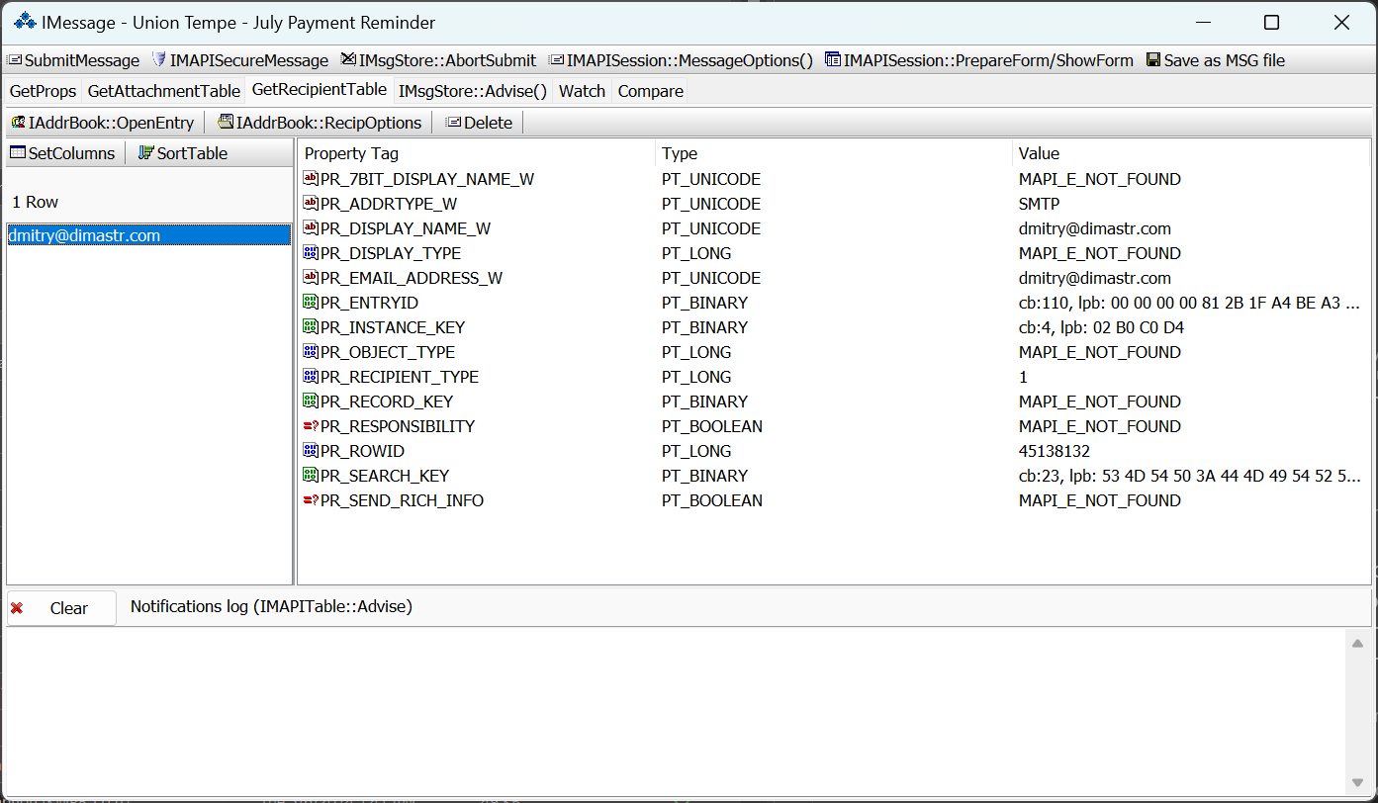This screenshot has width=1378, height=803.
Task: Click the notifications log up scroll arrow
Action: tap(1358, 644)
